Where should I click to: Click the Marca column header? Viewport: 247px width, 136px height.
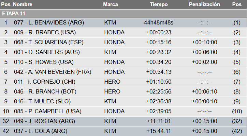[111, 4]
